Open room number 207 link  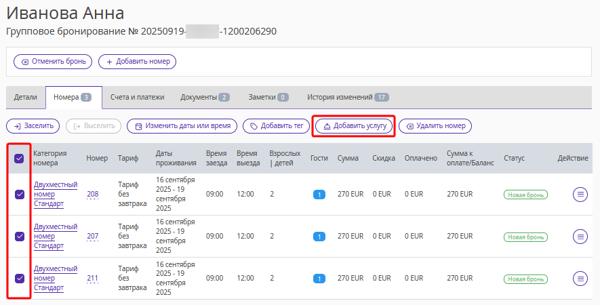(93, 236)
